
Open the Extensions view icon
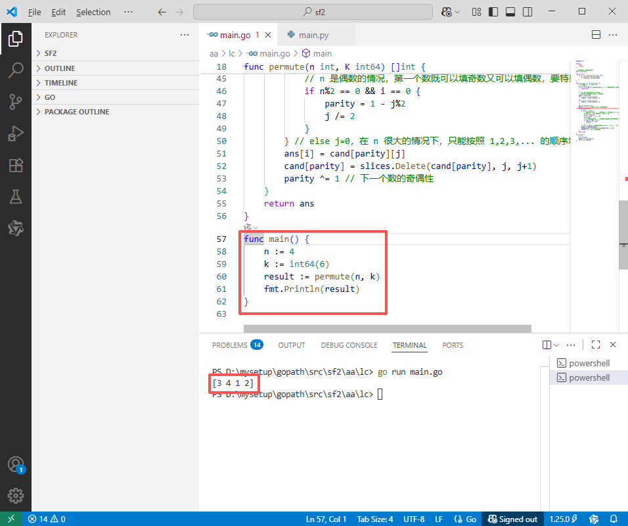click(16, 165)
